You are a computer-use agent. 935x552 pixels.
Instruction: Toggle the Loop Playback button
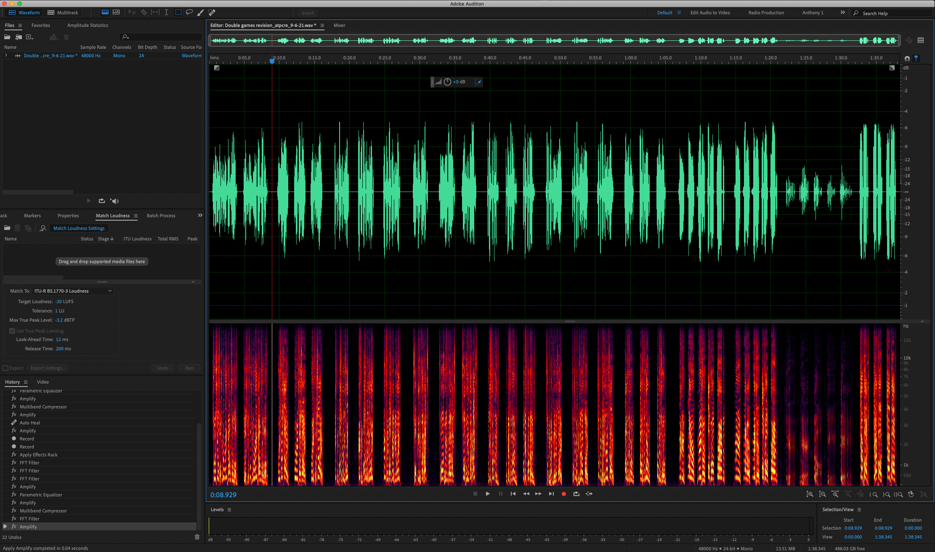[576, 494]
